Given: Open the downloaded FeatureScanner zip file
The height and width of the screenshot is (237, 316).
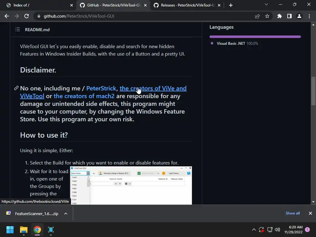Looking at the screenshot, I should click(32, 214).
